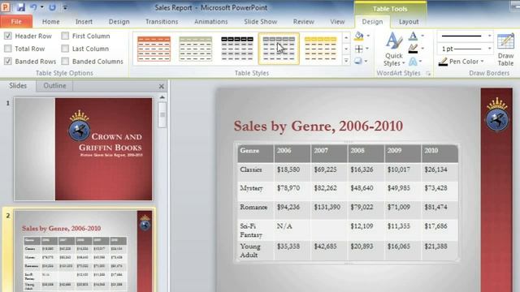Click the slide title Sales by Genre, 2006-2010
Image resolution: width=520 pixels, height=292 pixels.
pos(318,126)
